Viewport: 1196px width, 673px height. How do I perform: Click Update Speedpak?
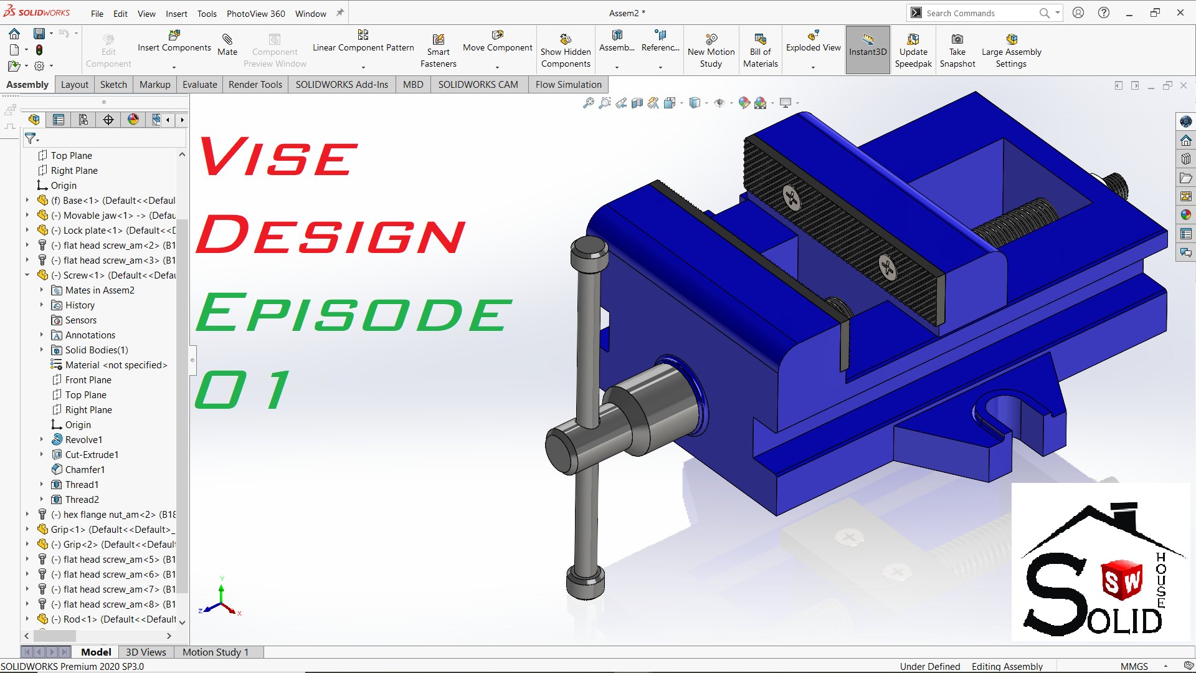913,50
